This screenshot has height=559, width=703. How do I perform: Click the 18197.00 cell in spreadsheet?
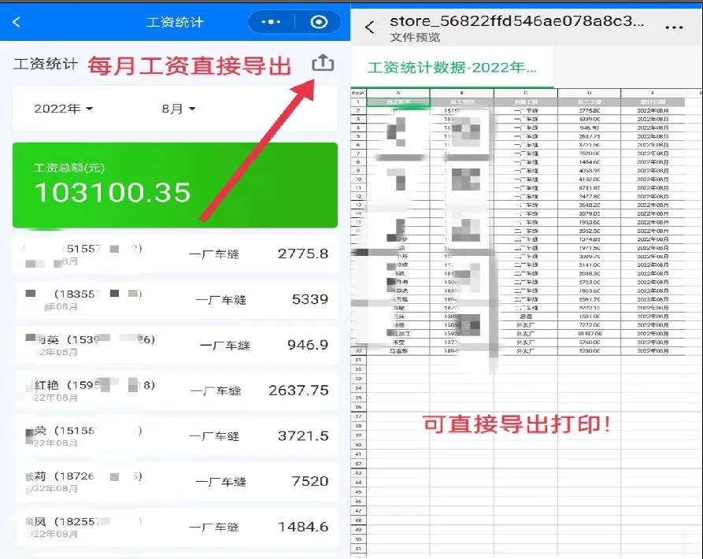(x=589, y=334)
